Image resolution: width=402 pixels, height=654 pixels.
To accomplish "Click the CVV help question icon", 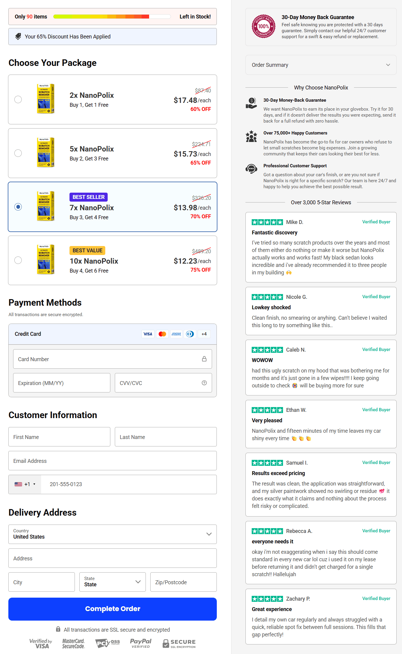I will point(204,383).
